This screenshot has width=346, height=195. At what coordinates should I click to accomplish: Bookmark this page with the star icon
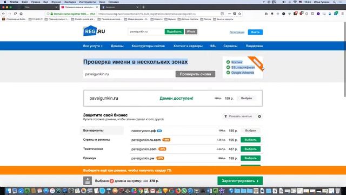pos(239,14)
